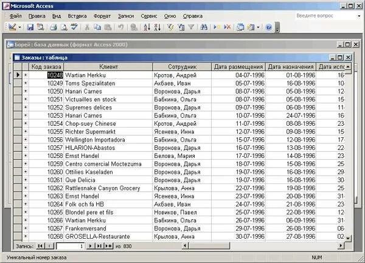Image resolution: width=365 pixels, height=263 pixels.
Task: Open the Справка menu
Action: (x=192, y=16)
